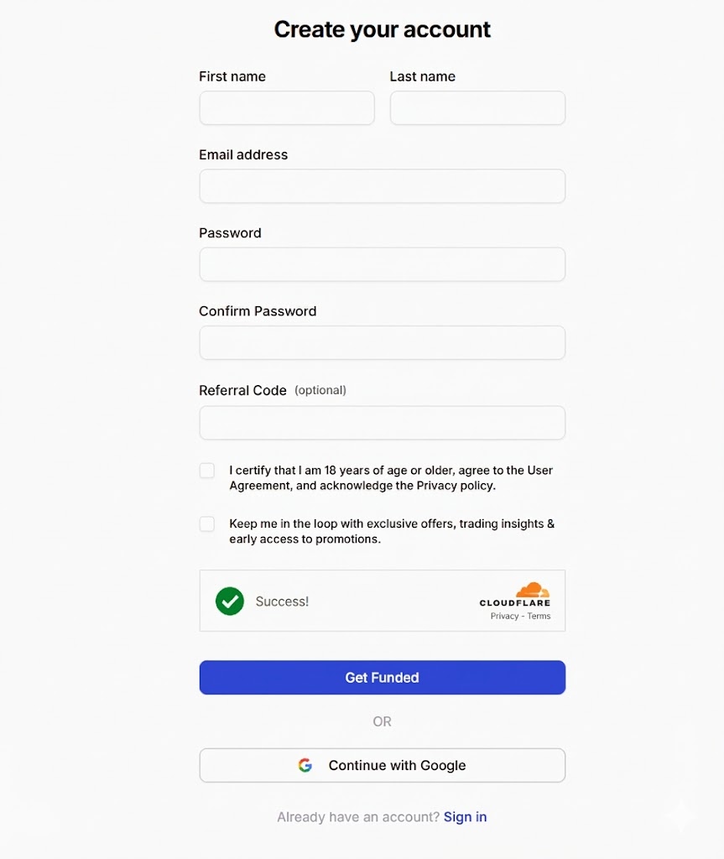Image resolution: width=724 pixels, height=859 pixels.
Task: Click the First name input field
Action: coord(286,107)
